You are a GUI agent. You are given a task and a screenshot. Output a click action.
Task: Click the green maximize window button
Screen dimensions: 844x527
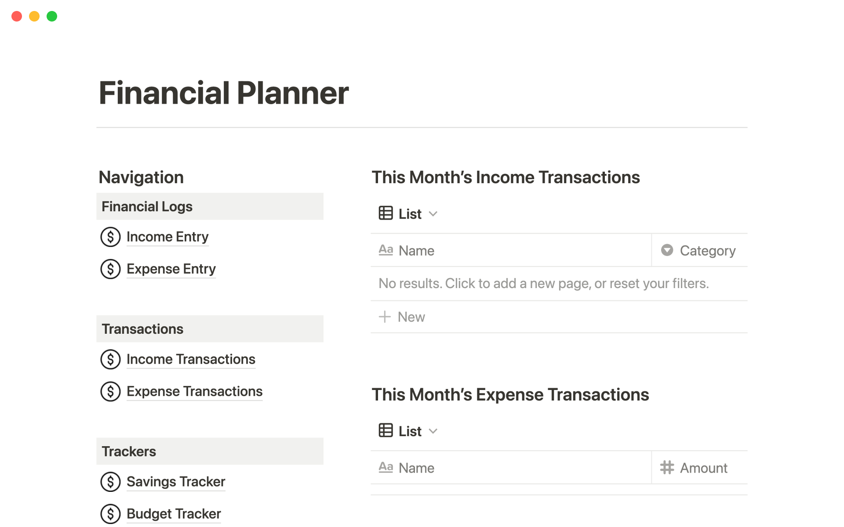52,16
